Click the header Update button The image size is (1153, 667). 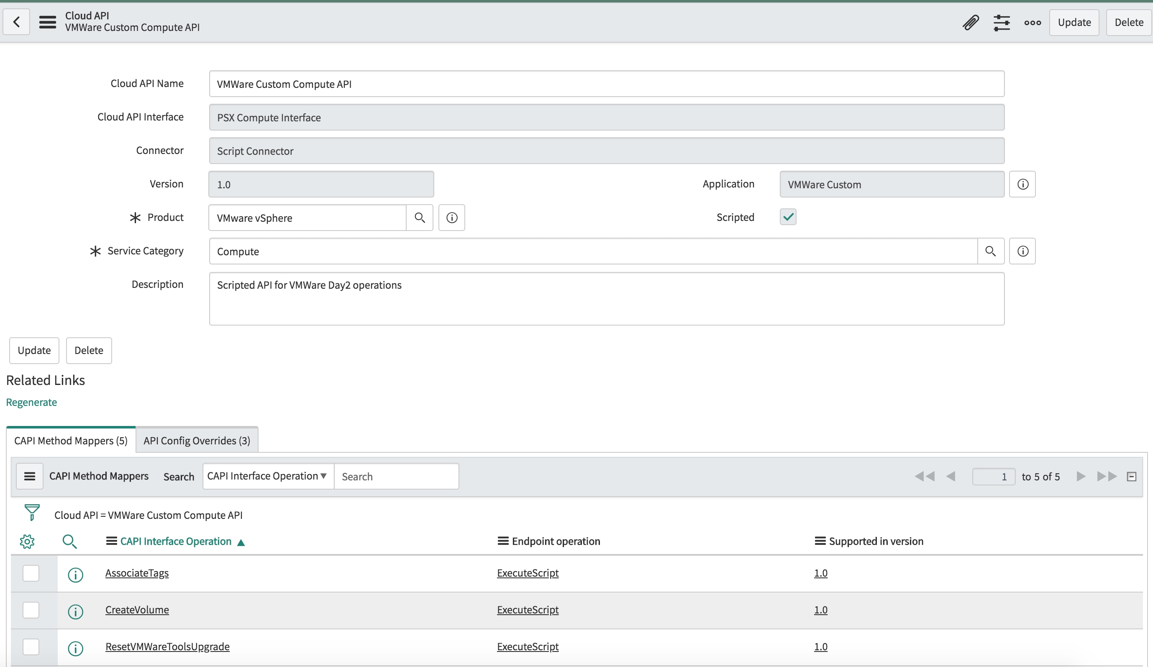1074,22
